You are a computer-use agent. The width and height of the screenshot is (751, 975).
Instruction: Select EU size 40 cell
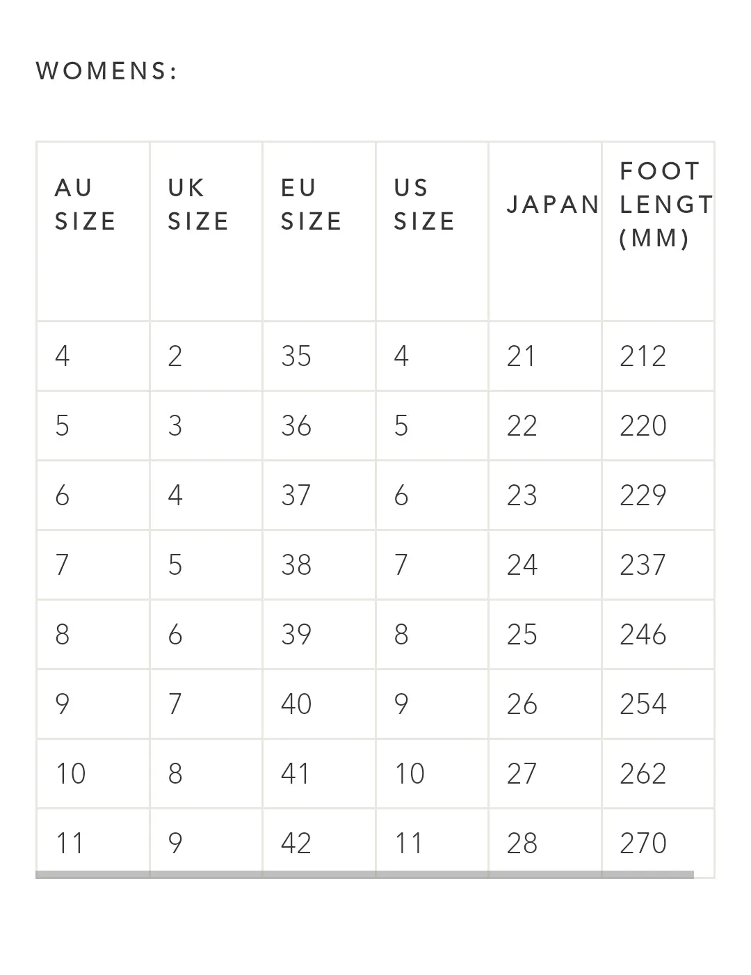(x=319, y=704)
